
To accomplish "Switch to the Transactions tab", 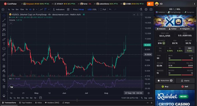I will [9, 103].
